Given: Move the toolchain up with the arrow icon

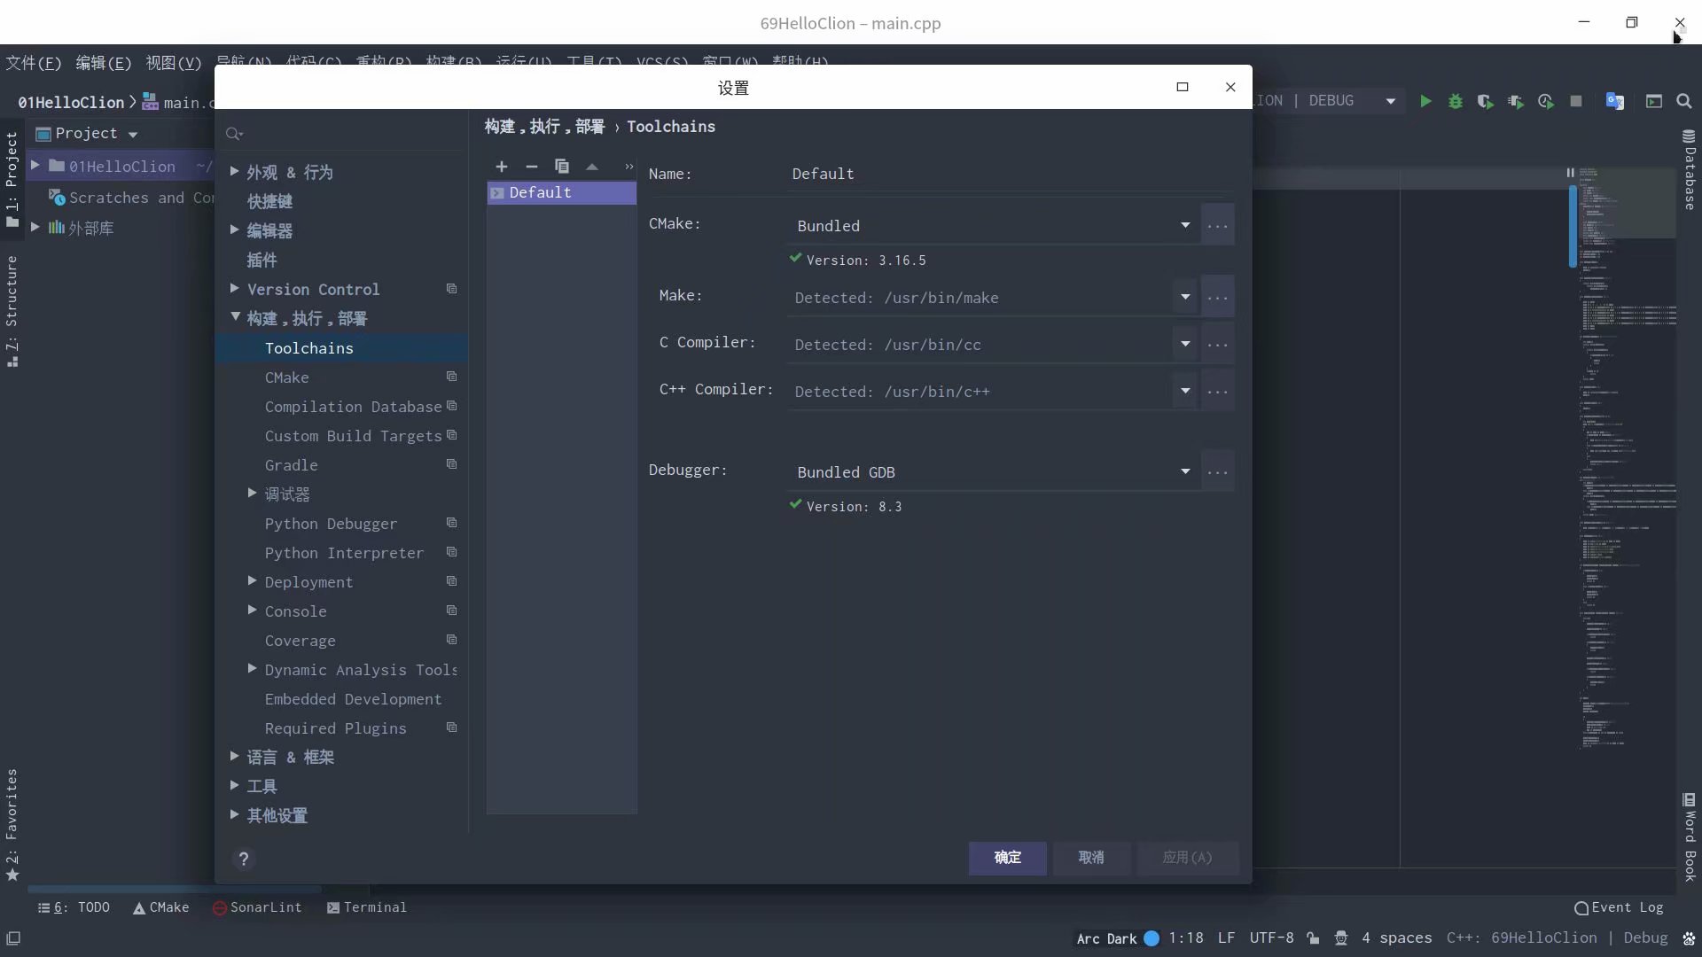Looking at the screenshot, I should tap(592, 167).
